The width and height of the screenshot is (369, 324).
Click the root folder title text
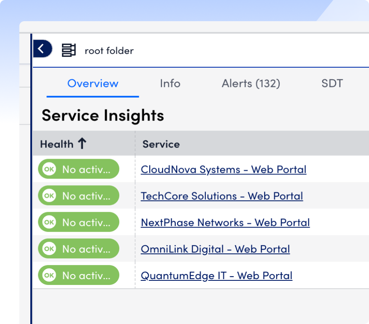[109, 51]
